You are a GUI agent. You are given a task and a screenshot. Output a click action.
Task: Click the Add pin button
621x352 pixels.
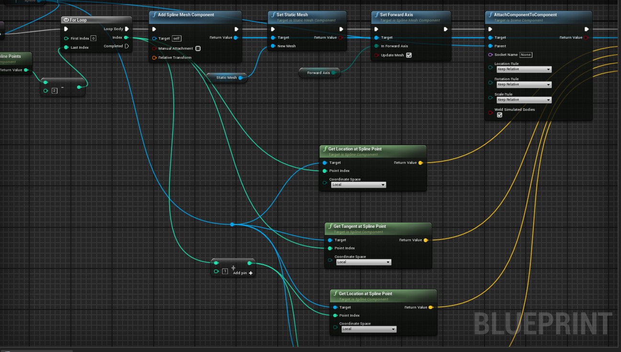pos(243,273)
